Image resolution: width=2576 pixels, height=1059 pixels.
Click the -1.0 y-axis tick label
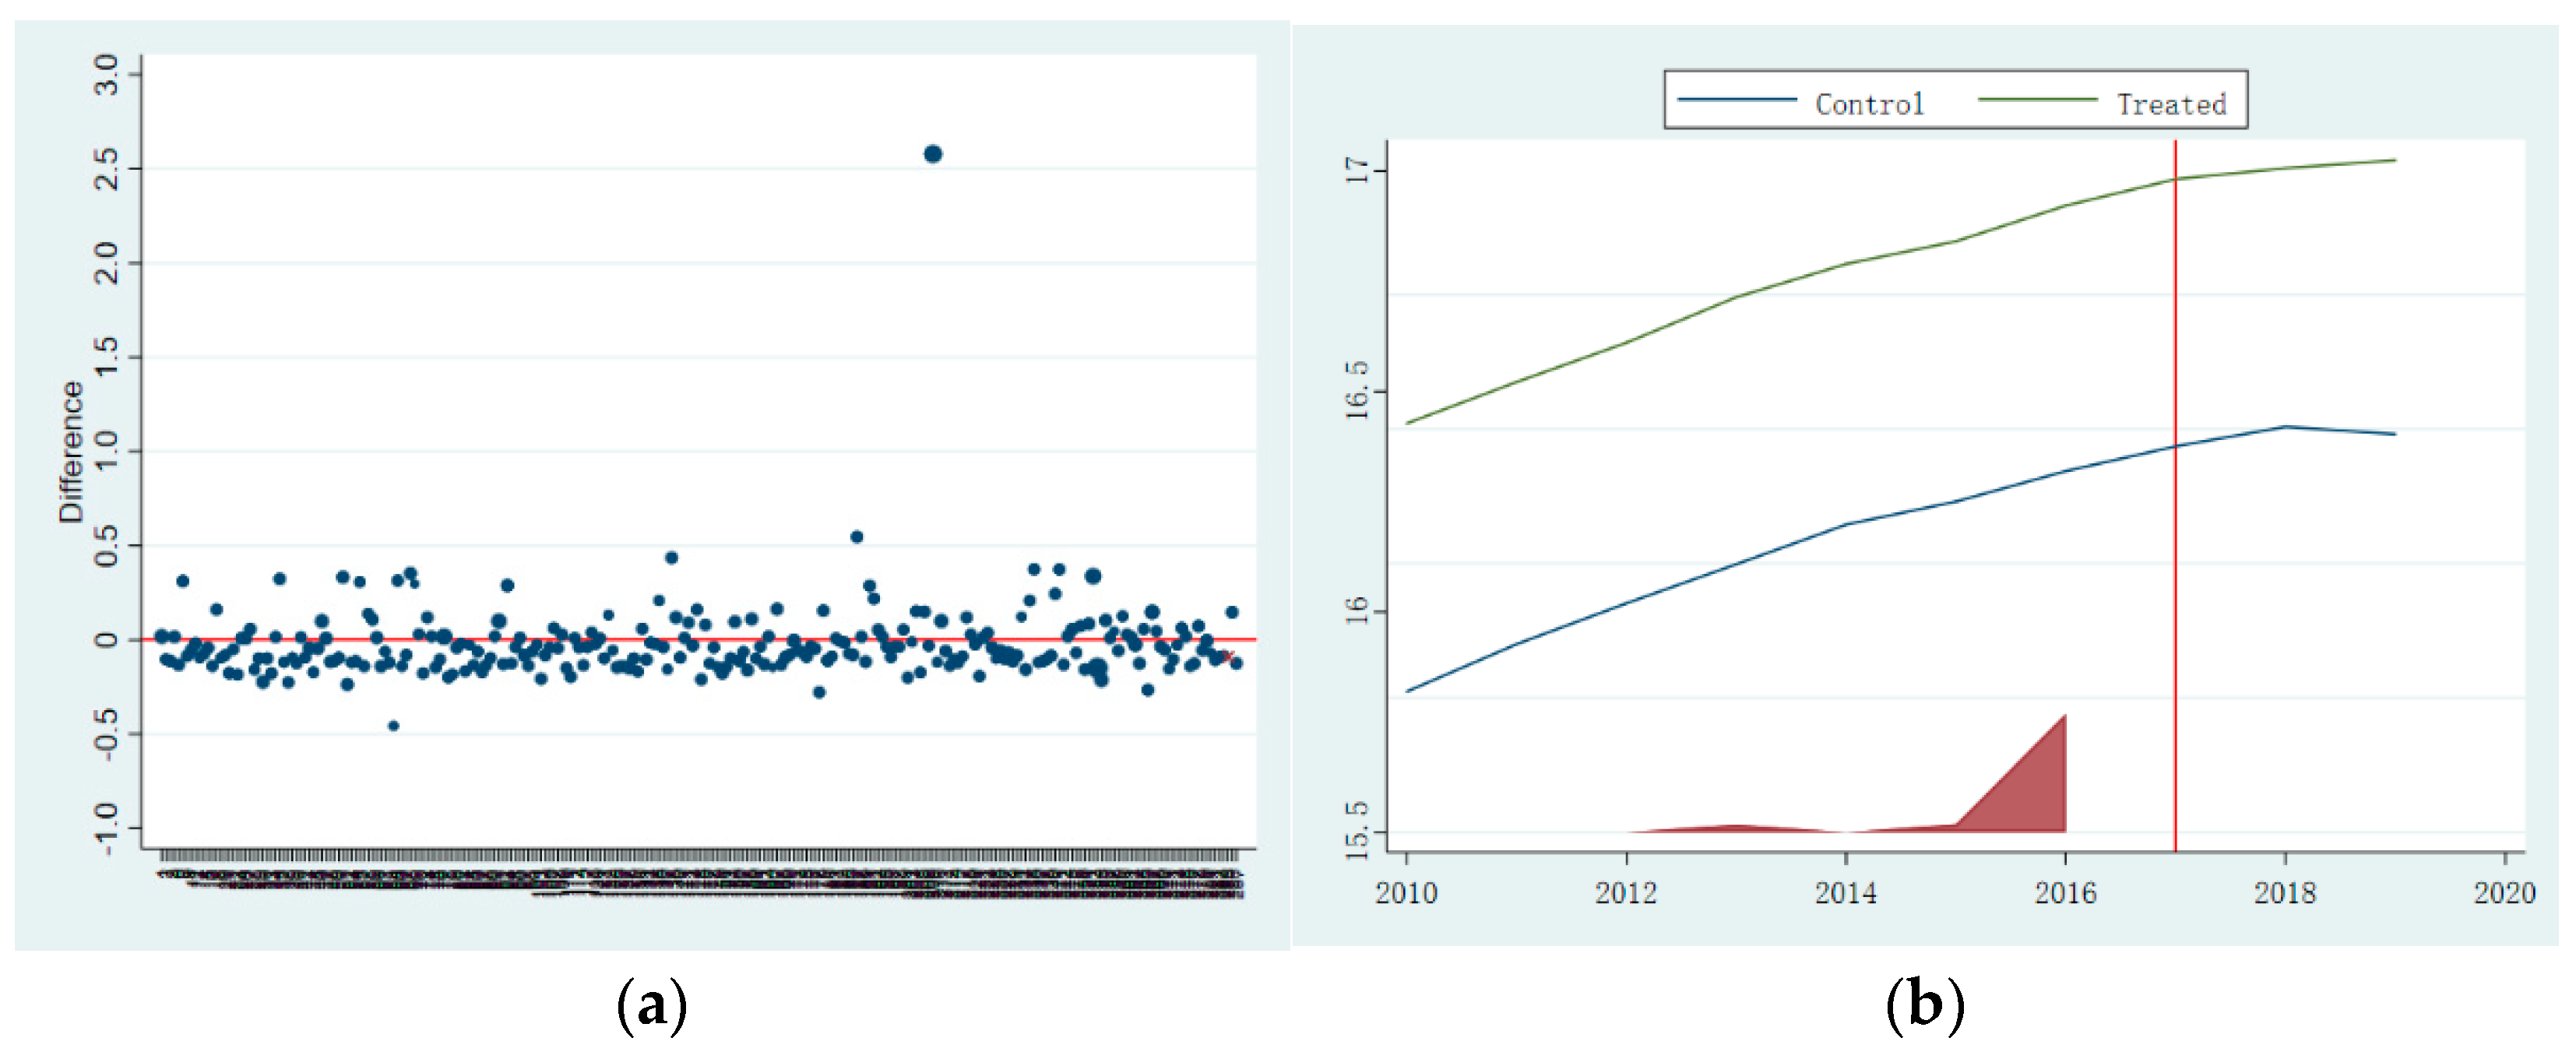coord(105,828)
